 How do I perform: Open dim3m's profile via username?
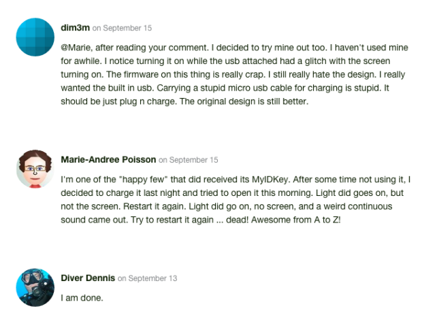tap(75, 28)
